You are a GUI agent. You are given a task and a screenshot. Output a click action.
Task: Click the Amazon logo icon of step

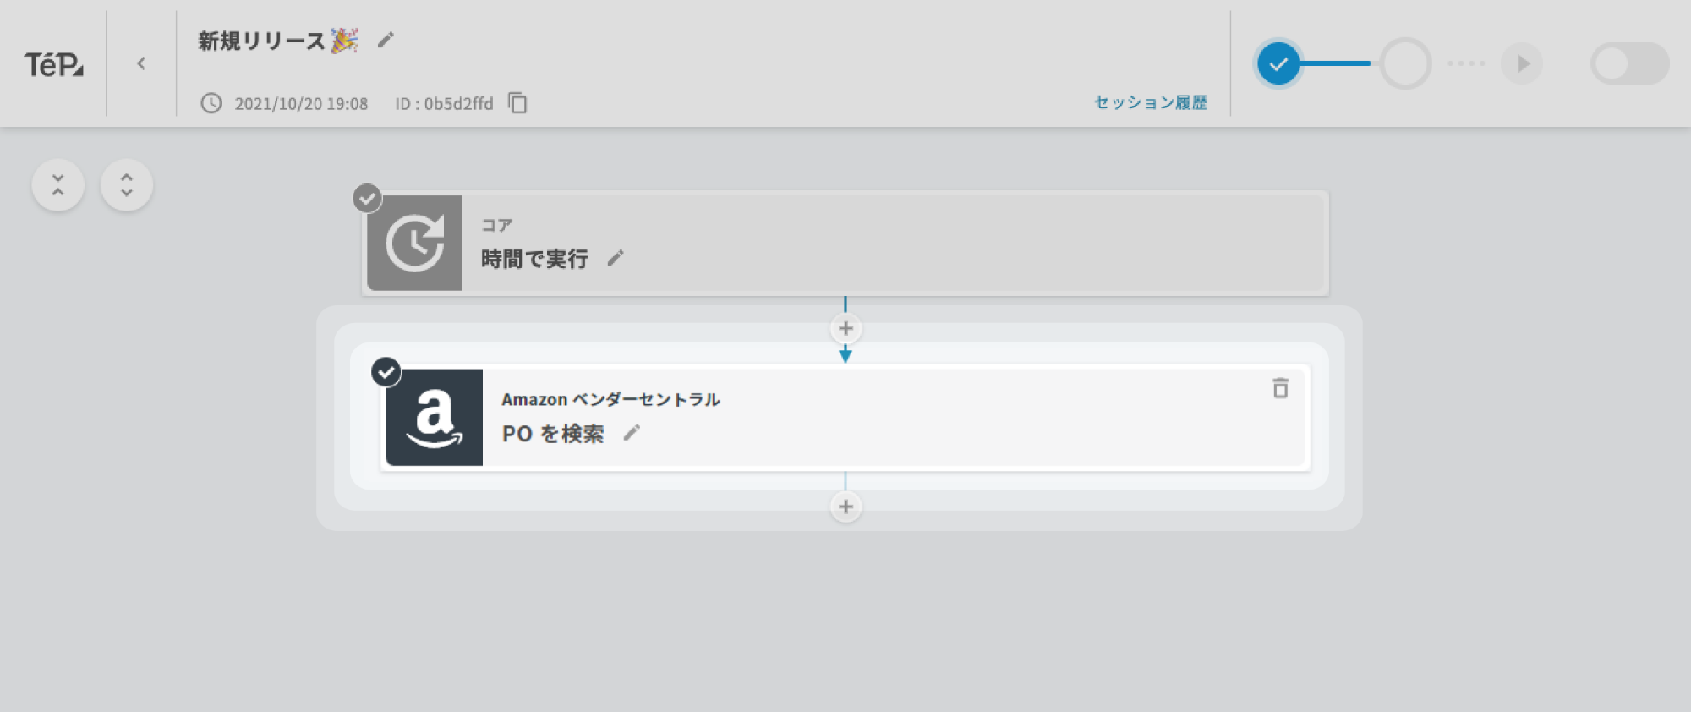(435, 418)
